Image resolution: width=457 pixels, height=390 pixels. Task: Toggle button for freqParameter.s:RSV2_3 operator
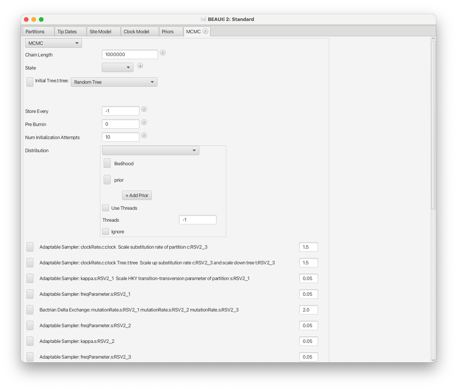point(30,357)
